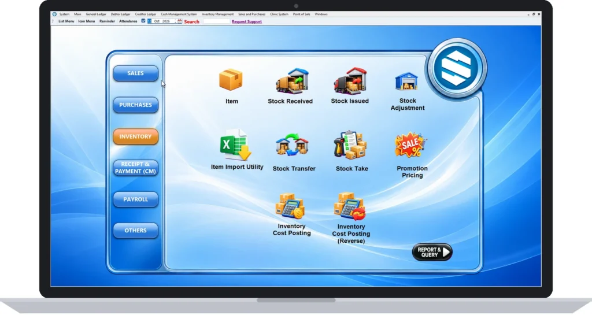Click the red Search label

192,22
